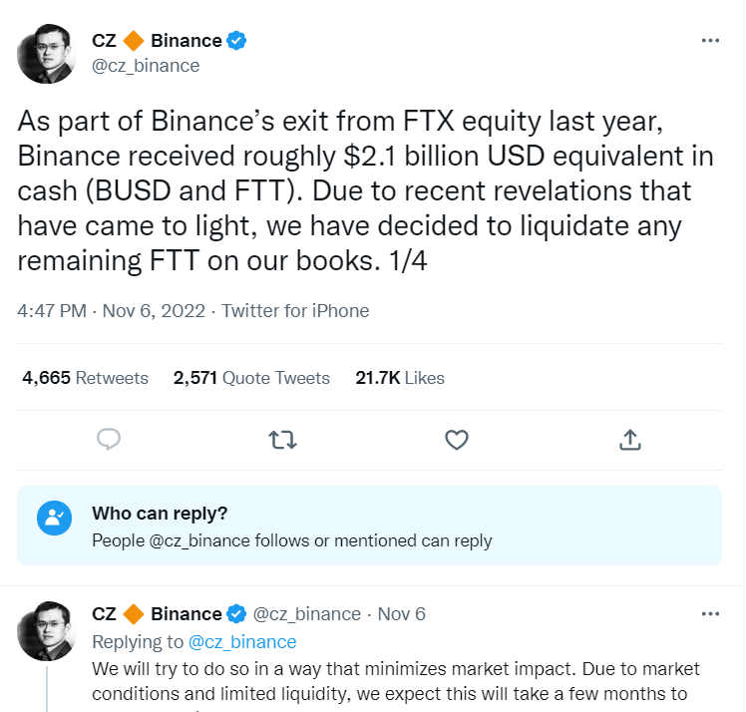Click the 4:47 PM Nov 6, 2022 timestamp

tap(111, 311)
